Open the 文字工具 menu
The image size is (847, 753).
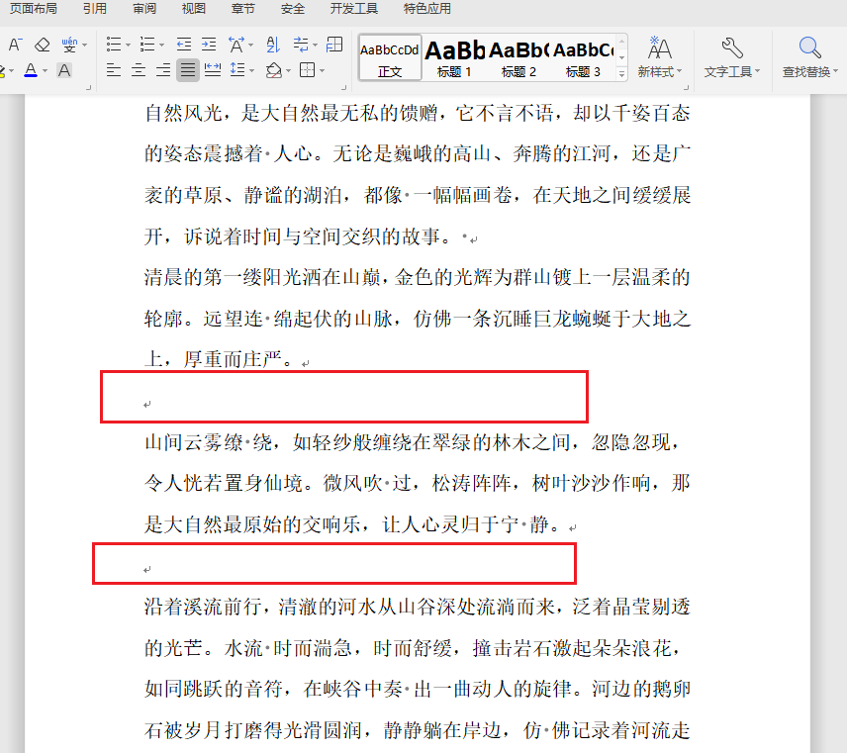pos(732,57)
